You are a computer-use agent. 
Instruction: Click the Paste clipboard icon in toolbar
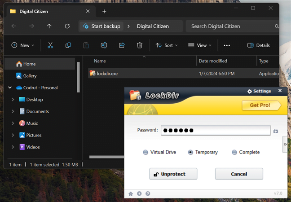tap(86, 45)
